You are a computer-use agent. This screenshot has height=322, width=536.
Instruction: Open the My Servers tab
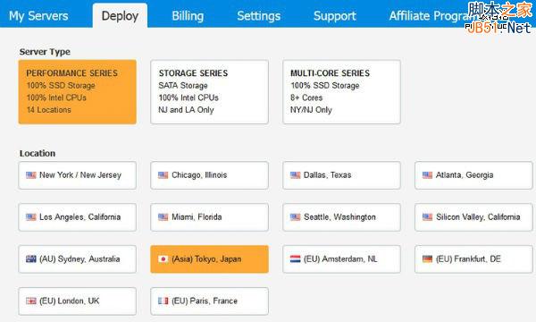[38, 16]
